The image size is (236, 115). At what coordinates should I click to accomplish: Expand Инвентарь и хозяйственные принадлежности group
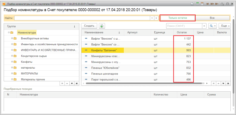tap(12, 44)
